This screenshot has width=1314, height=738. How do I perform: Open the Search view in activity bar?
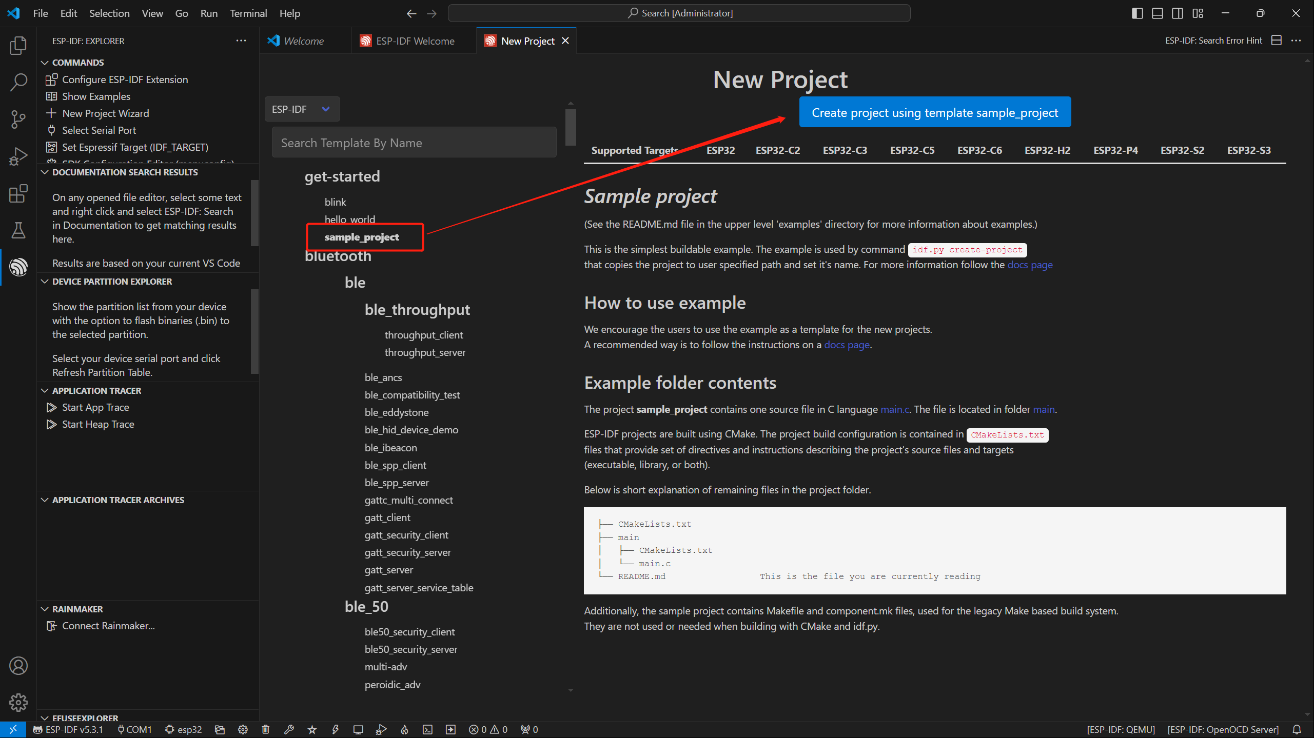[18, 82]
